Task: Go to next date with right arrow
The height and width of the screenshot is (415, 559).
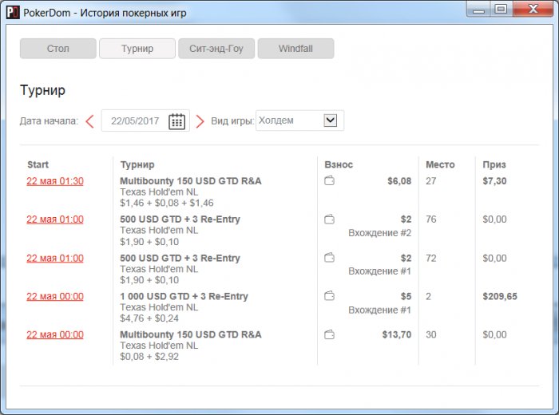Action: 200,121
